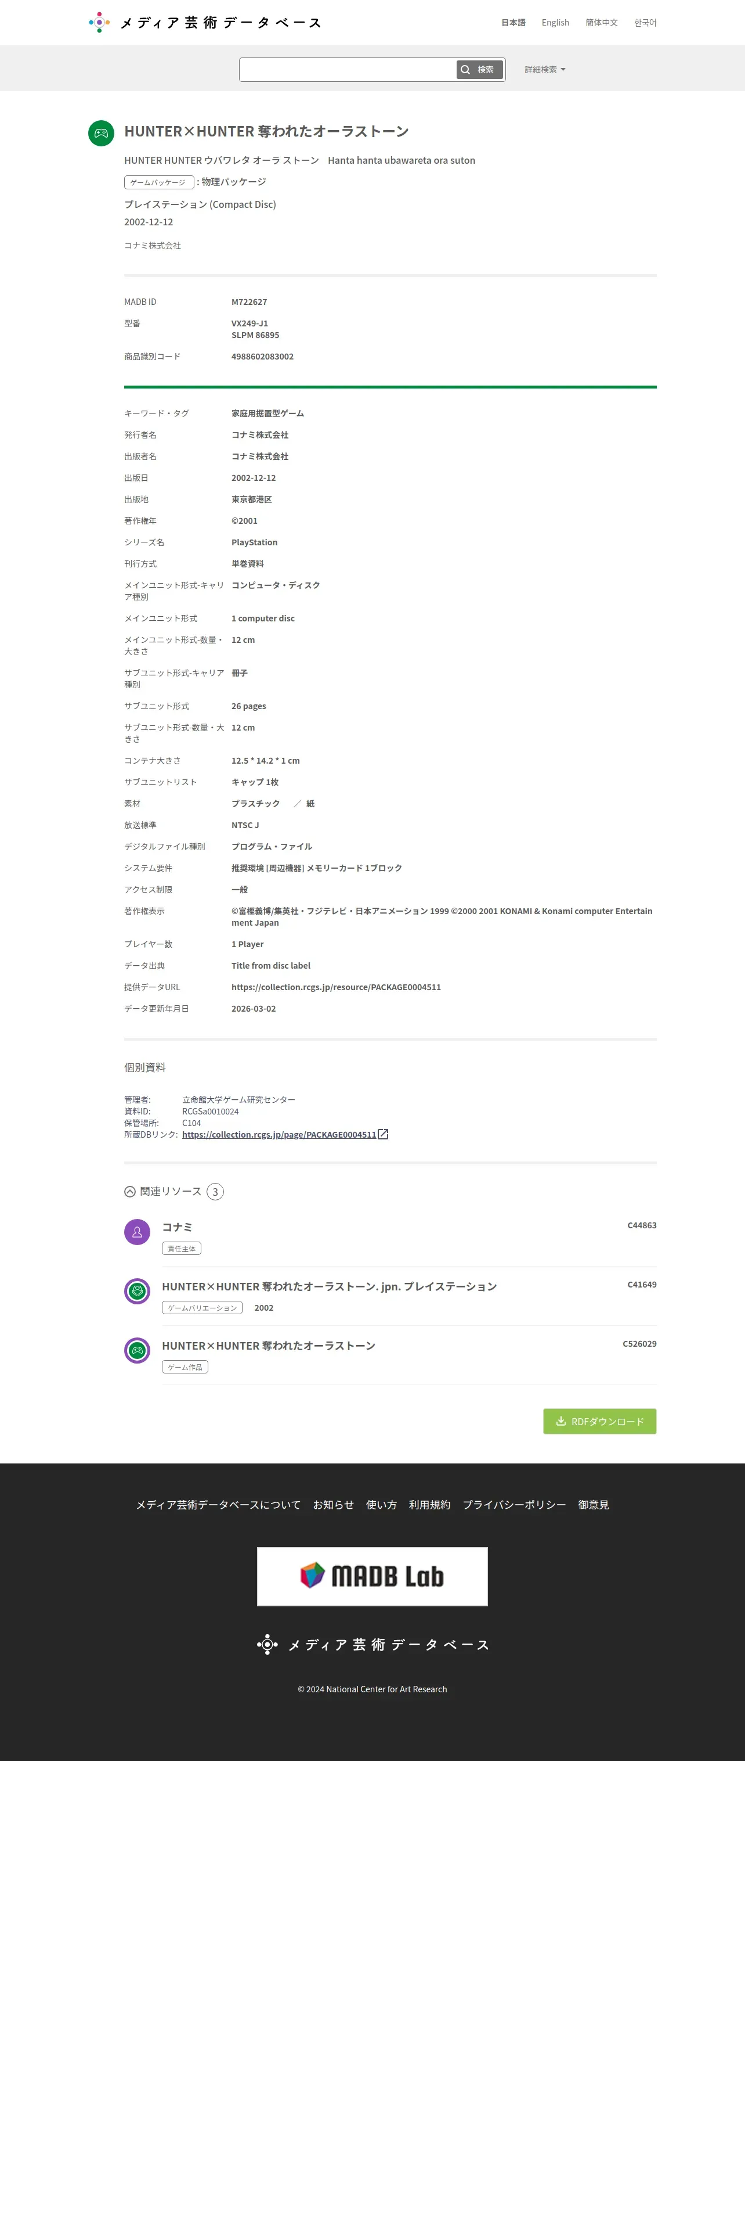Click 東京都港区 publication place
The width and height of the screenshot is (745, 2237).
pos(251,499)
